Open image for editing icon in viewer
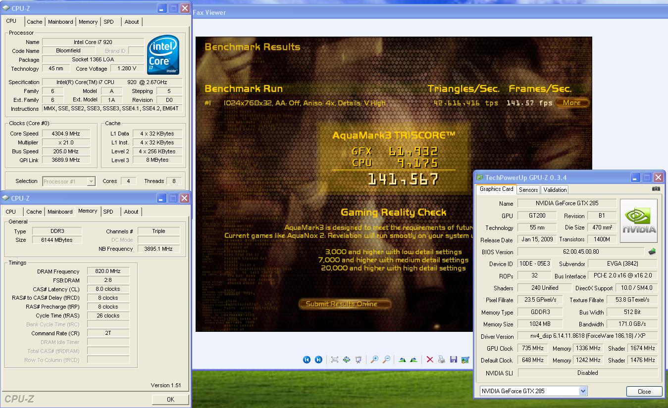The image size is (668, 408). pos(465,360)
